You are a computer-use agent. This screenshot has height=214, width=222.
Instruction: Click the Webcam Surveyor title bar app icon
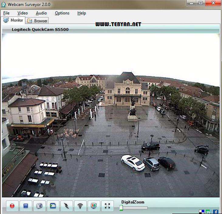tap(3, 5)
